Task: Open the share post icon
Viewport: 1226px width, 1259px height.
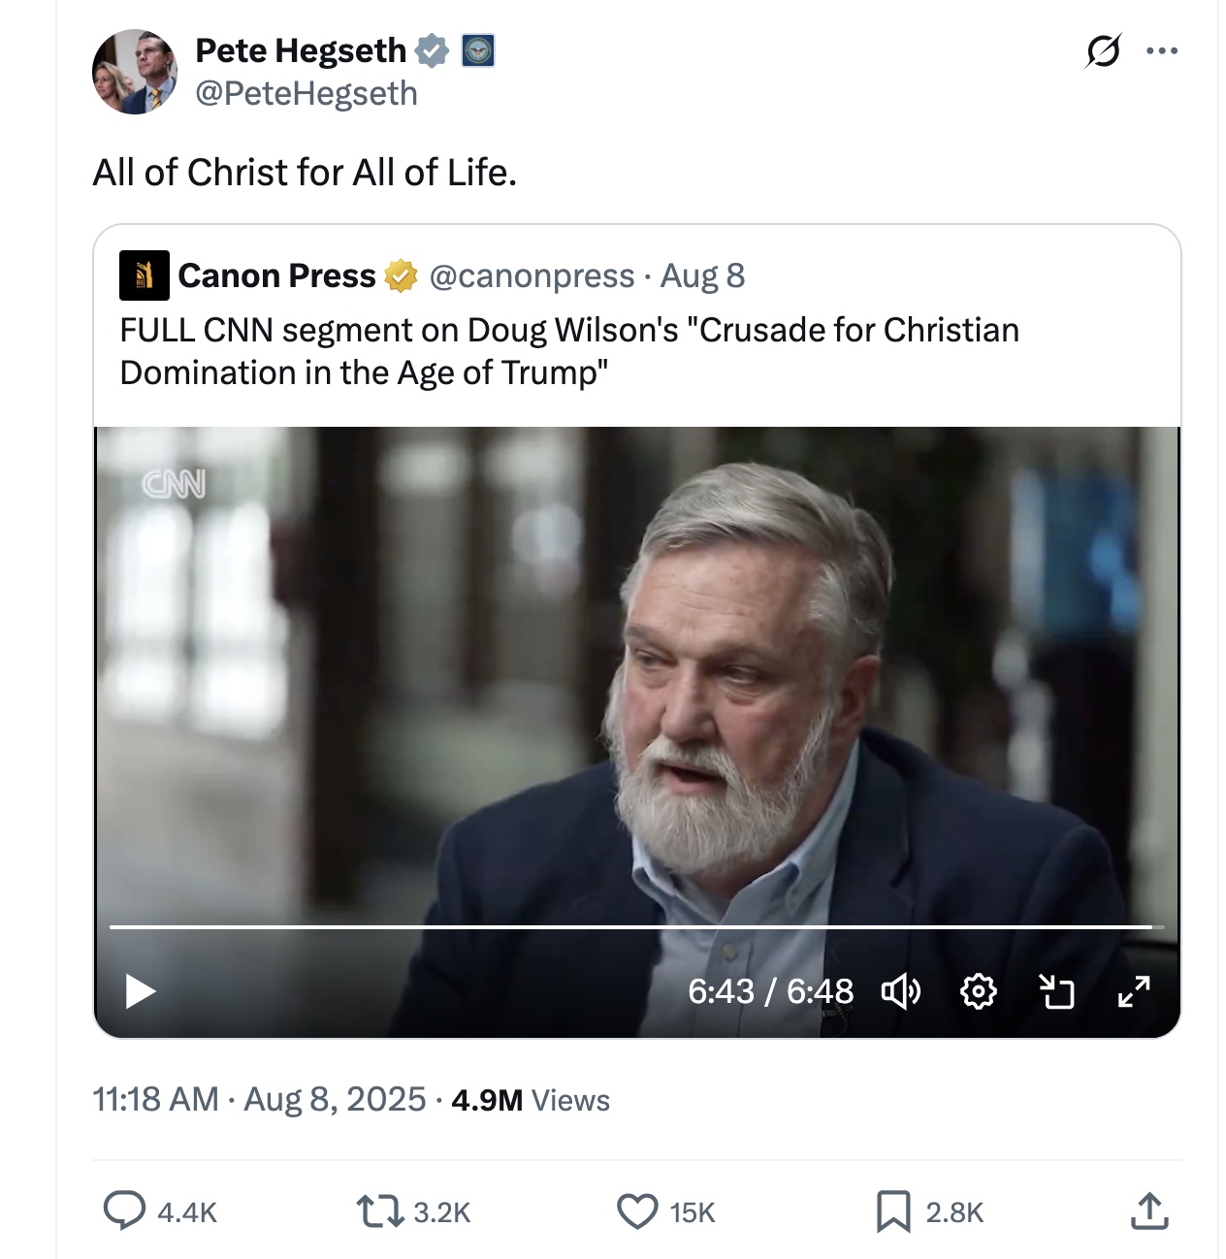Action: click(1149, 1211)
